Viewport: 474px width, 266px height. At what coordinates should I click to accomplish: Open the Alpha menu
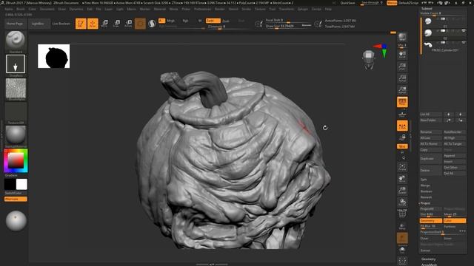(8, 9)
